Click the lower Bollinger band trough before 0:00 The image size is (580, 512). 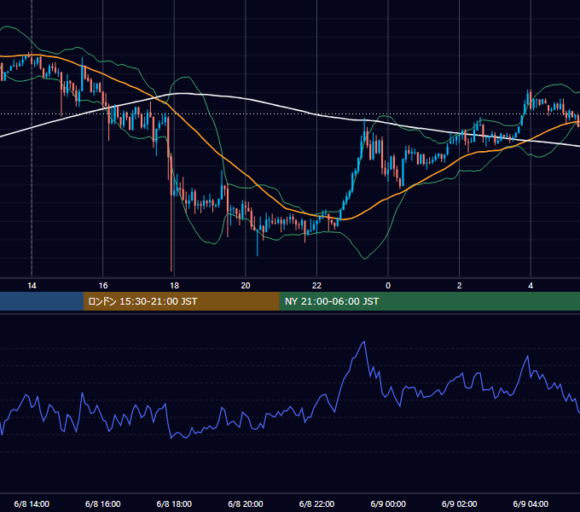coord(365,259)
